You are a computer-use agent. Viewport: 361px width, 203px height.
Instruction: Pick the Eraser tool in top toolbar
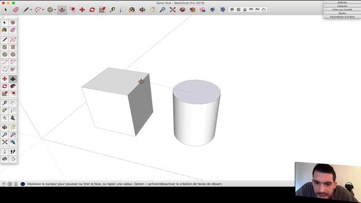click(x=16, y=10)
